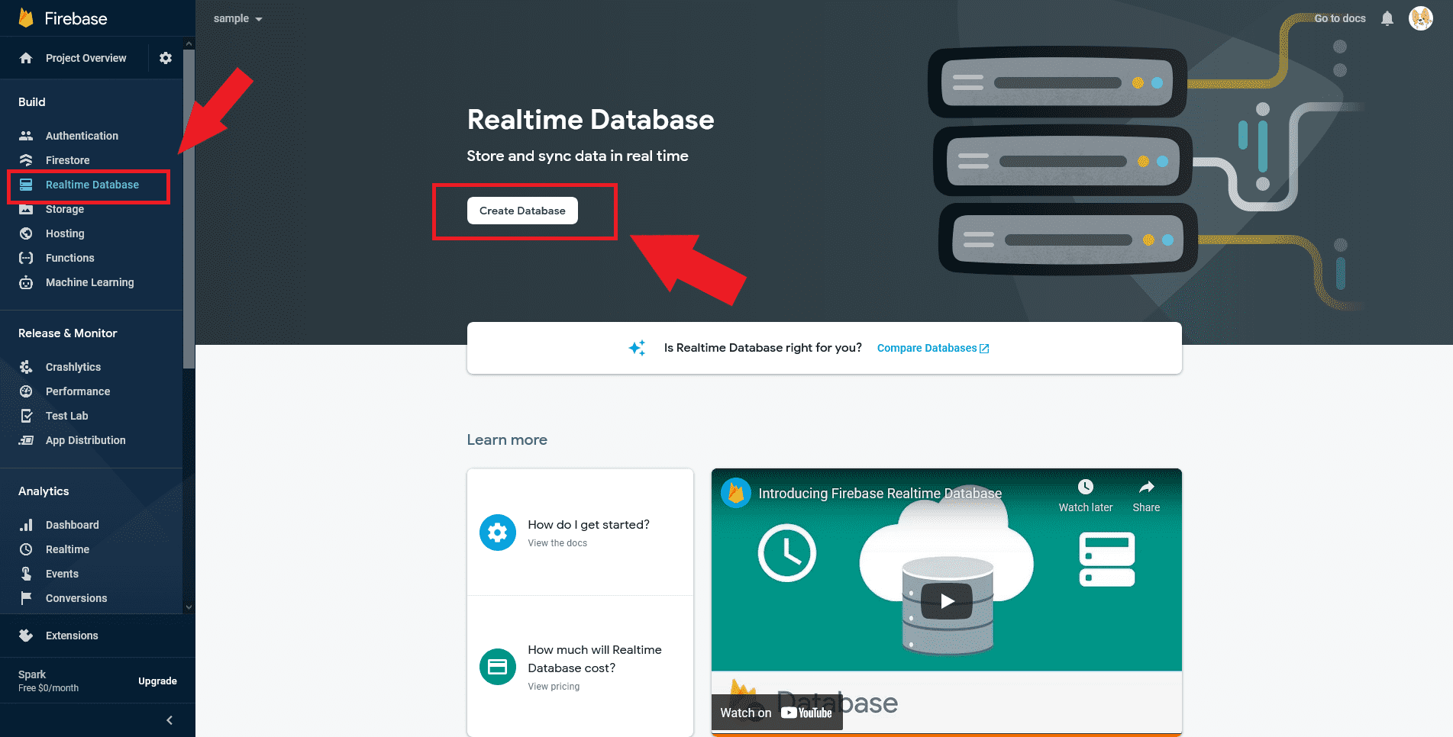Click the Create Database button
The height and width of the screenshot is (737, 1453).
coord(522,211)
